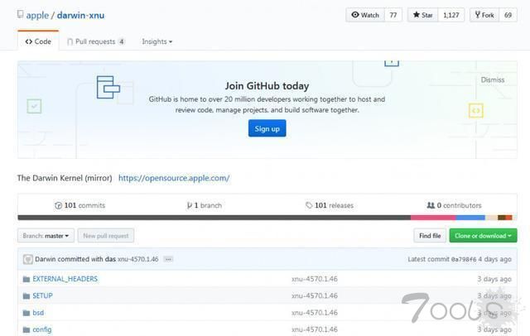
Task: Fork the darwin-xnu repository
Action: point(484,15)
